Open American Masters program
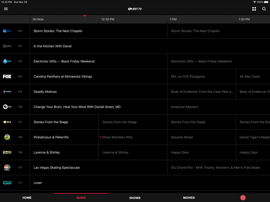 (x=219, y=107)
